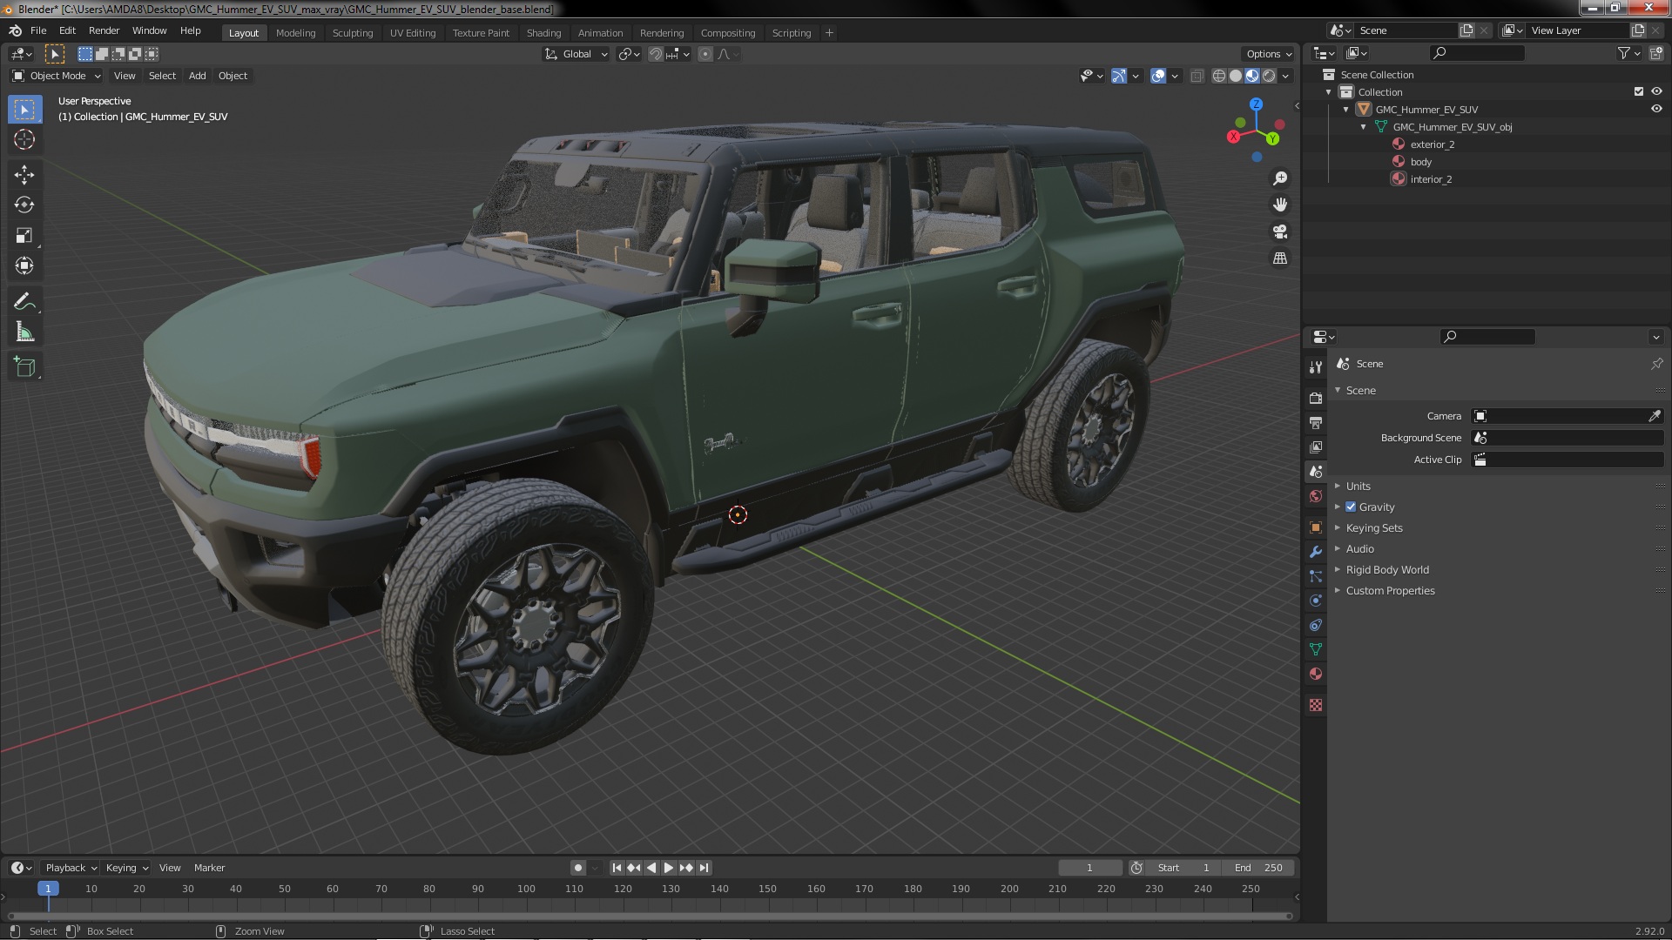The height and width of the screenshot is (940, 1672).
Task: Click the Camera field in Scene properties
Action: click(x=1567, y=416)
